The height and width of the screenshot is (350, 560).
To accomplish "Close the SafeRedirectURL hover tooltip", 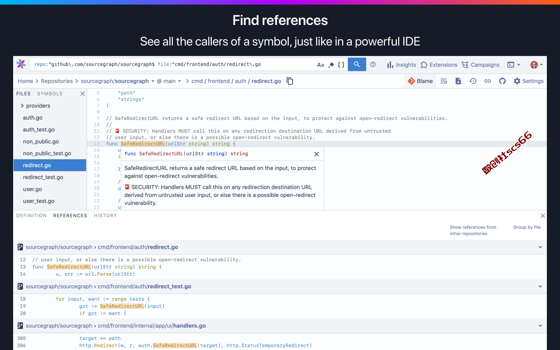I will [x=316, y=154].
